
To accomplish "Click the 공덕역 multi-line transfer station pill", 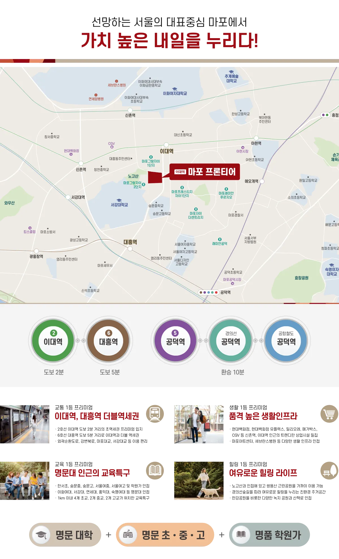I will 208,292.
